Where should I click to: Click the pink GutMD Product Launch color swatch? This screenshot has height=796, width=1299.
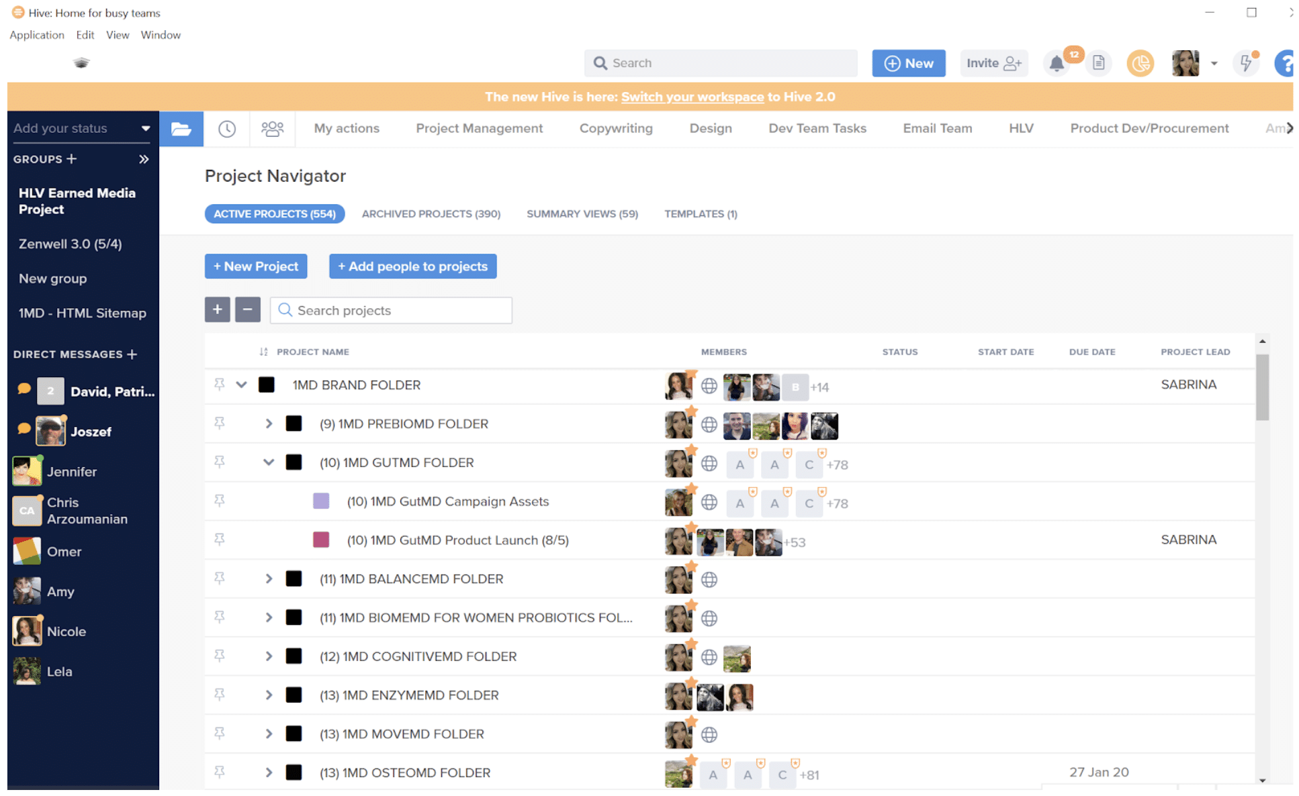[321, 540]
